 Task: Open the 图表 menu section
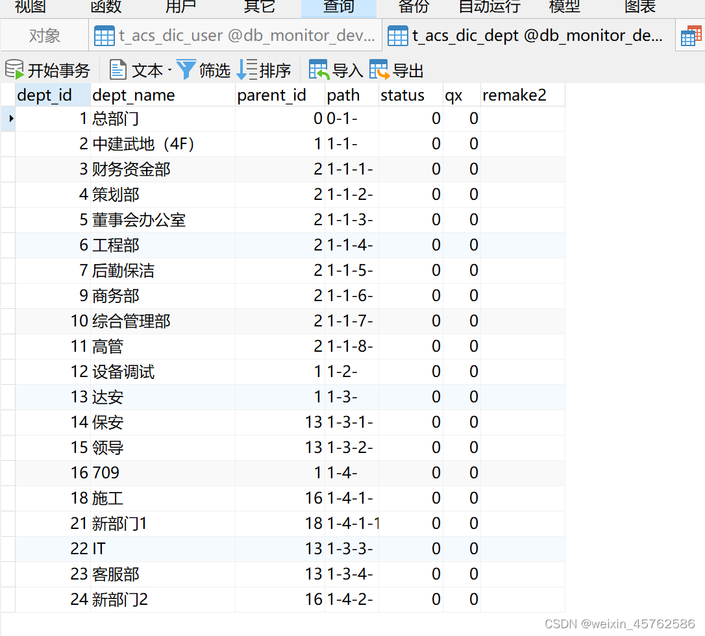639,8
